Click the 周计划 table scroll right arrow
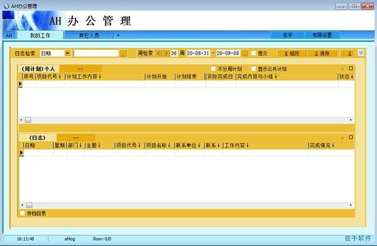The height and width of the screenshot is (246, 377). [351, 120]
